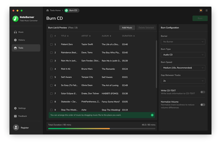Open the Gap Between Tracks dropdown
This screenshot has width=221, height=144.
183,81
